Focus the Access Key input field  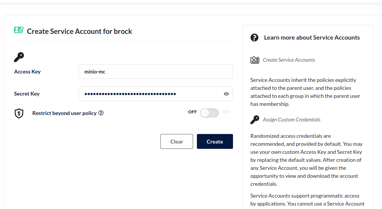coord(155,72)
